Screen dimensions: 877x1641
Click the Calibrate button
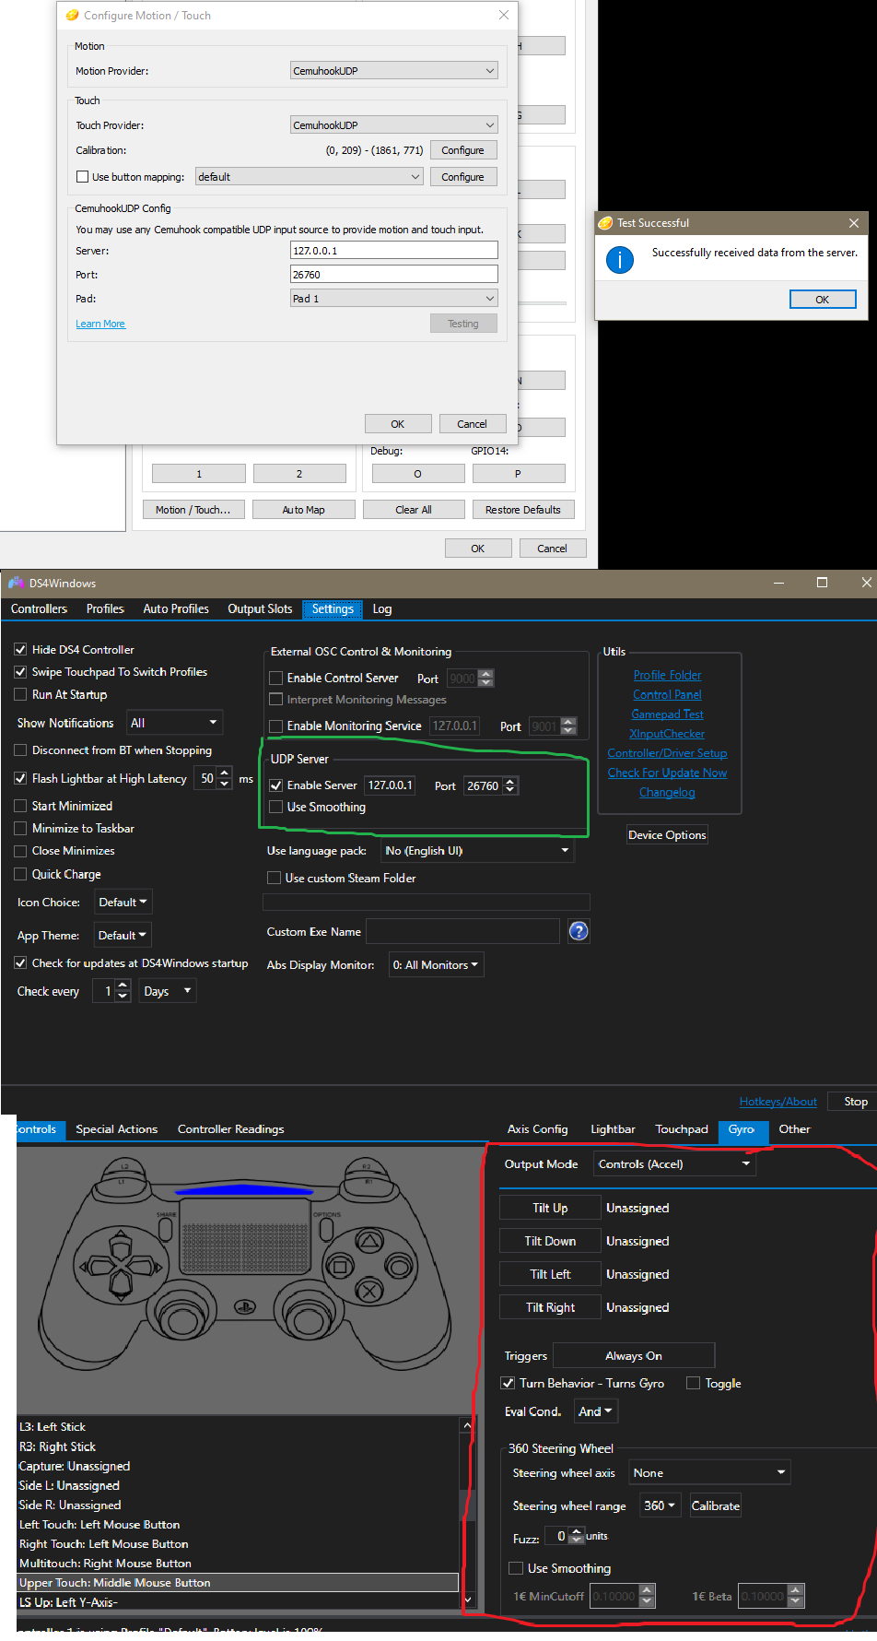pyautogui.click(x=716, y=1505)
